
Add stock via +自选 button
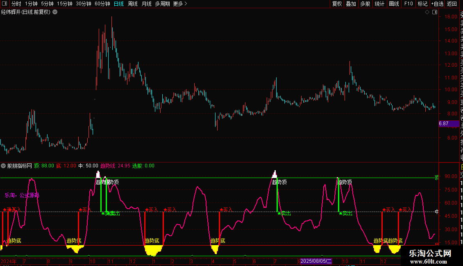[x=437, y=4]
